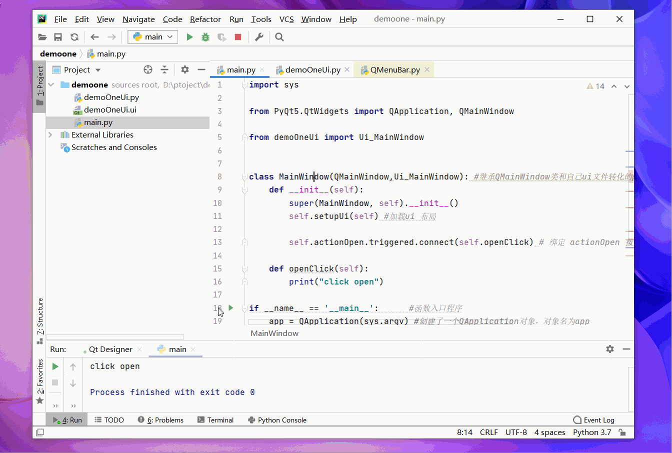
Task: Select demoOneUi.py in the project tree
Action: [111, 97]
